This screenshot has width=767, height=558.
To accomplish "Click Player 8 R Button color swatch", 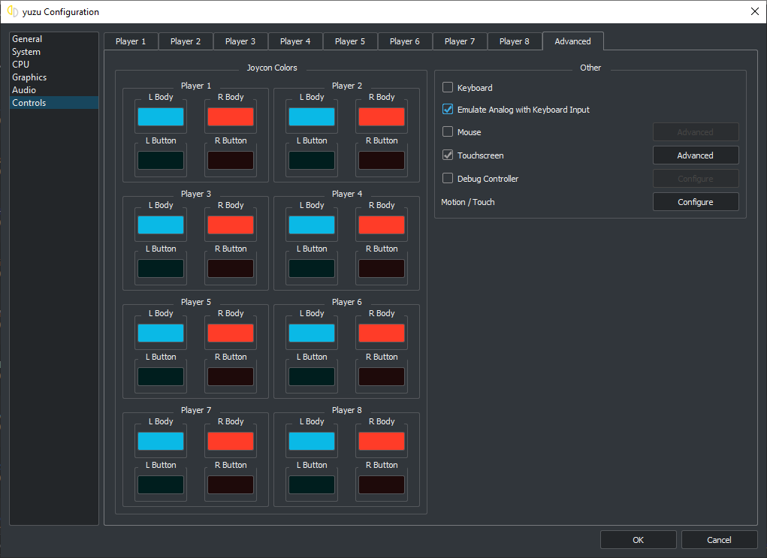I will point(382,485).
